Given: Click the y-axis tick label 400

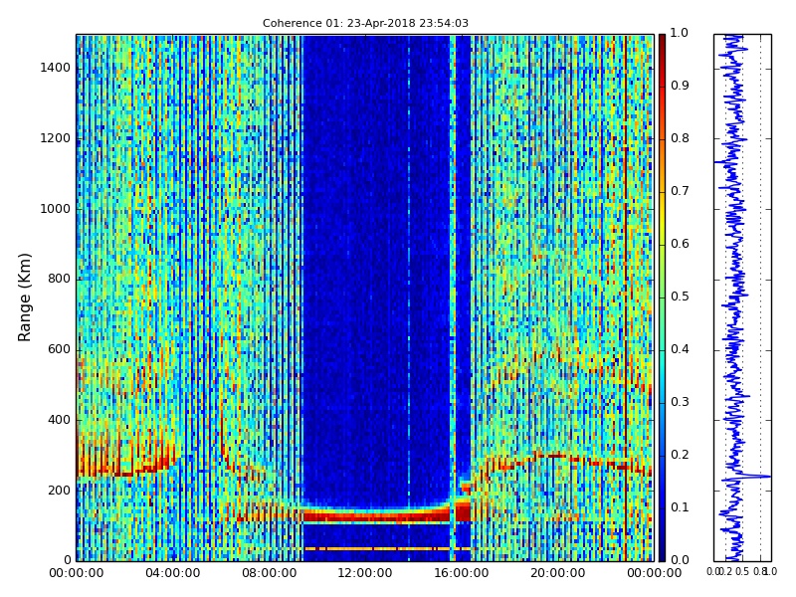Looking at the screenshot, I should point(60,420).
